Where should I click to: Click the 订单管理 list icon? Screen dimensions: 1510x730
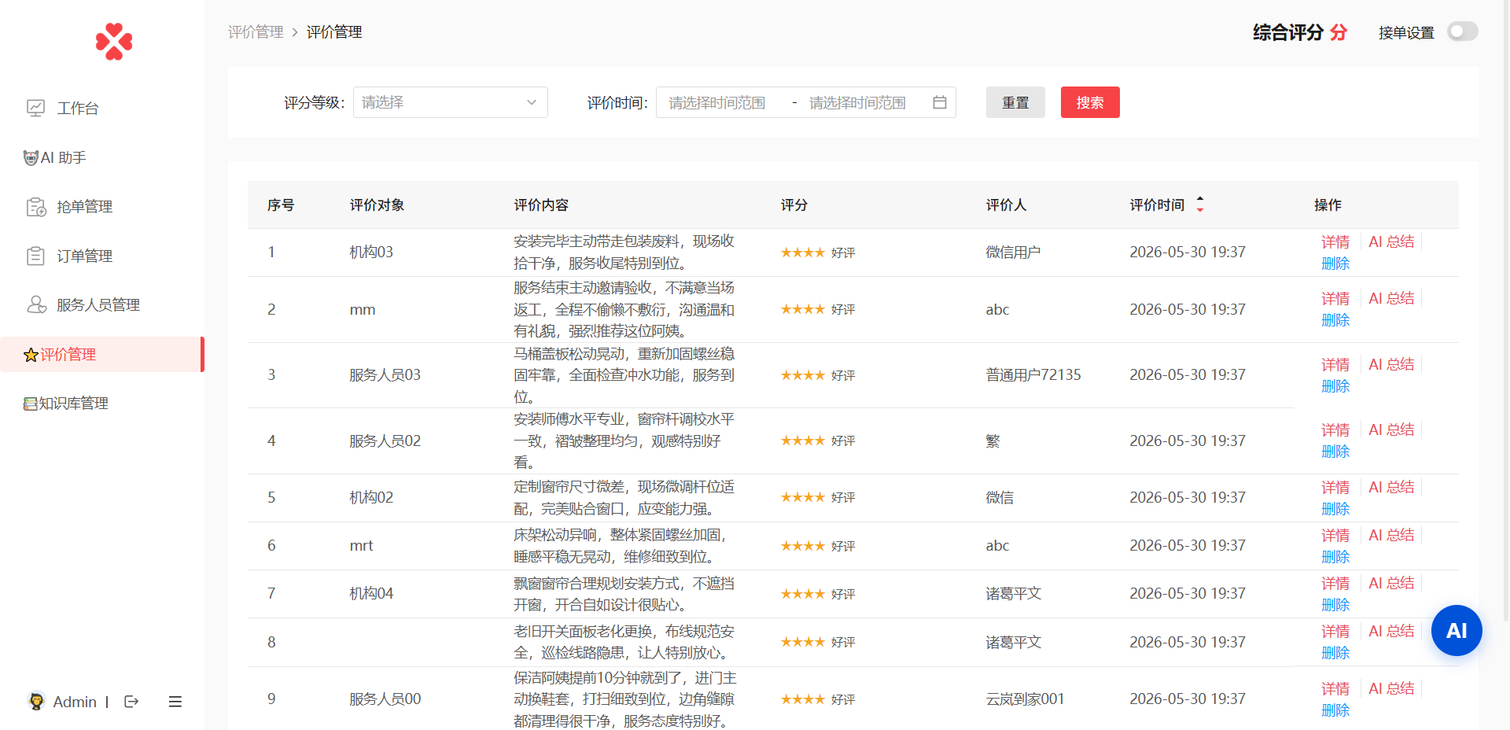[35, 256]
